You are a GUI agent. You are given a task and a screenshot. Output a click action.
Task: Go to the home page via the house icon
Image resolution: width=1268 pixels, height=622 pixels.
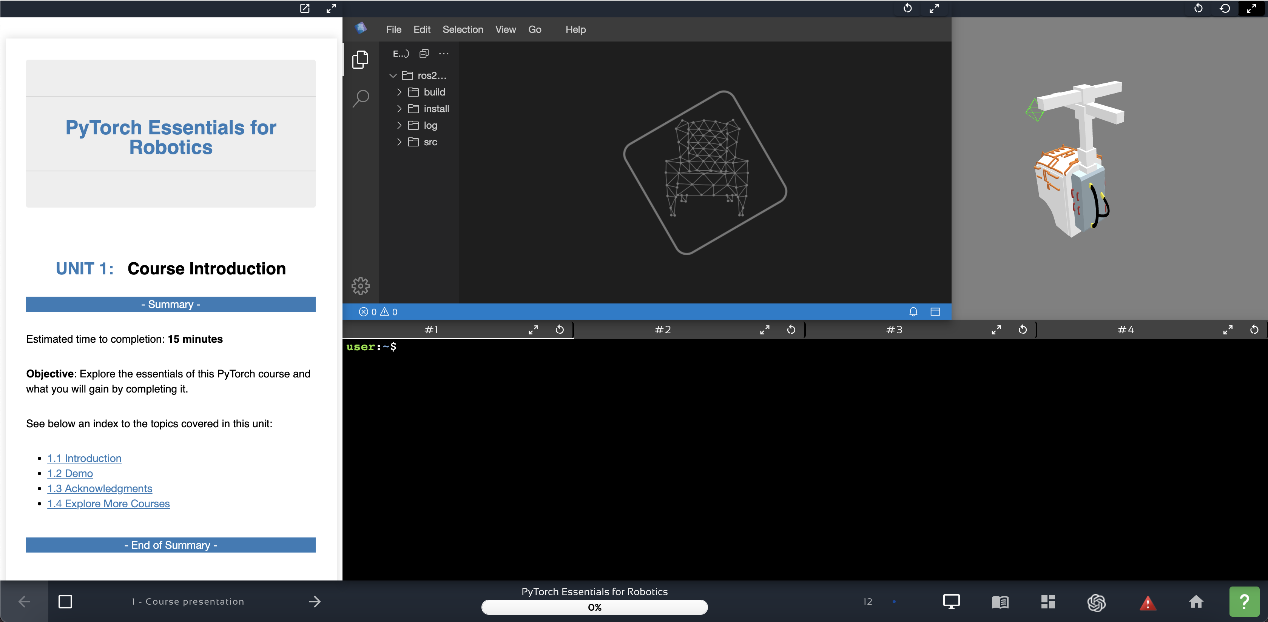click(x=1196, y=601)
